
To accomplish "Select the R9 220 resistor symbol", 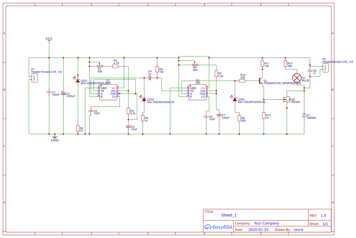I will pyautogui.click(x=239, y=118).
